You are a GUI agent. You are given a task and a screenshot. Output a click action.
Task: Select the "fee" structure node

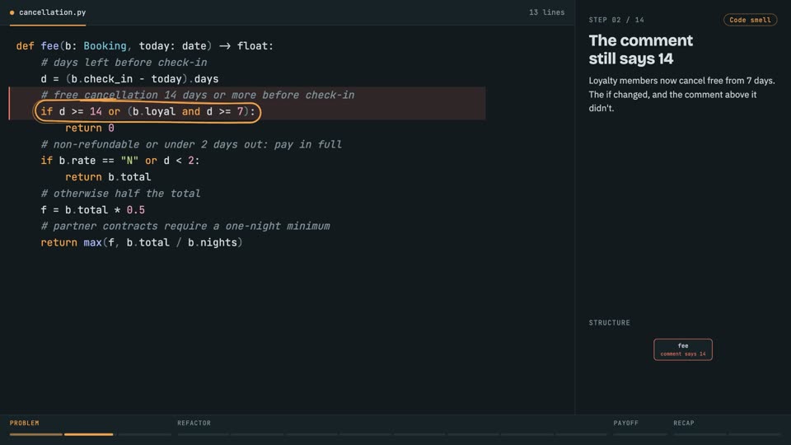(x=682, y=349)
